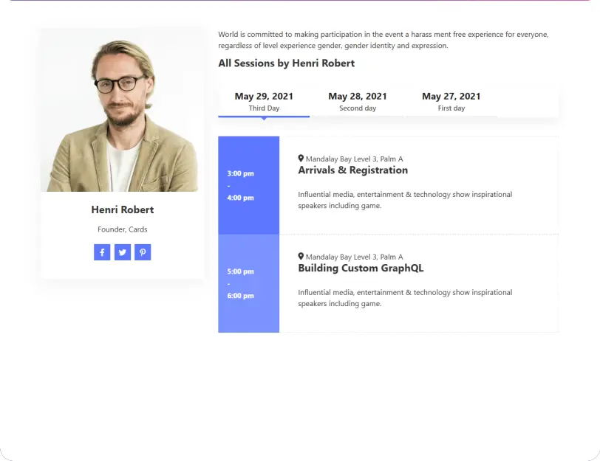Click Mandalay Bay venue text above Arrivals & Registration
The width and height of the screenshot is (600, 461).
354,159
